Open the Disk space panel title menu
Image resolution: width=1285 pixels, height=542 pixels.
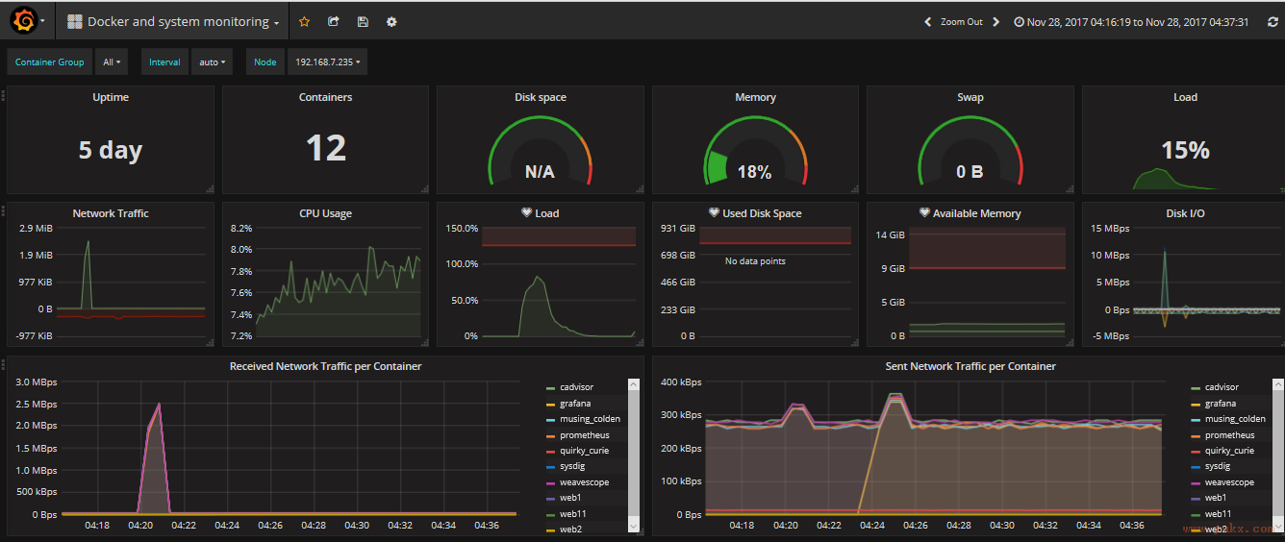[x=541, y=97]
